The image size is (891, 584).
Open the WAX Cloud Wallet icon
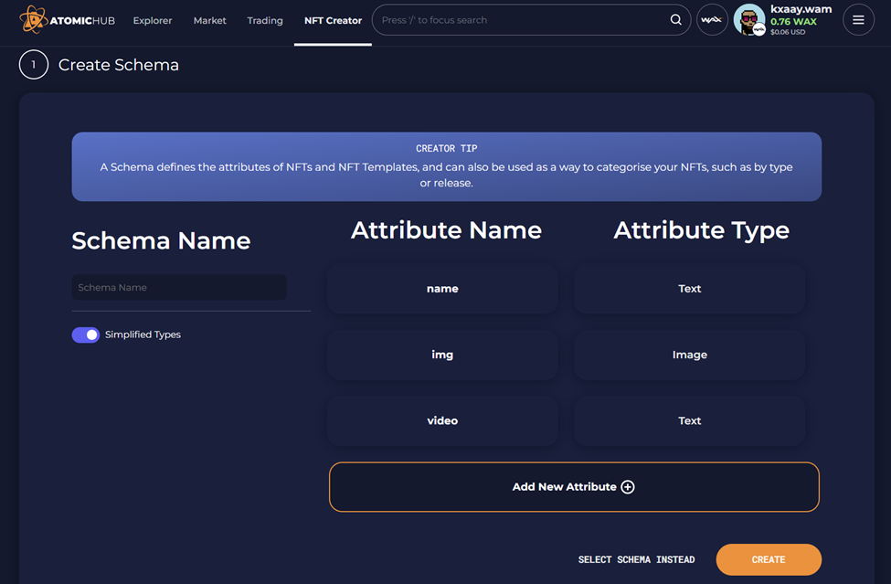tap(712, 19)
